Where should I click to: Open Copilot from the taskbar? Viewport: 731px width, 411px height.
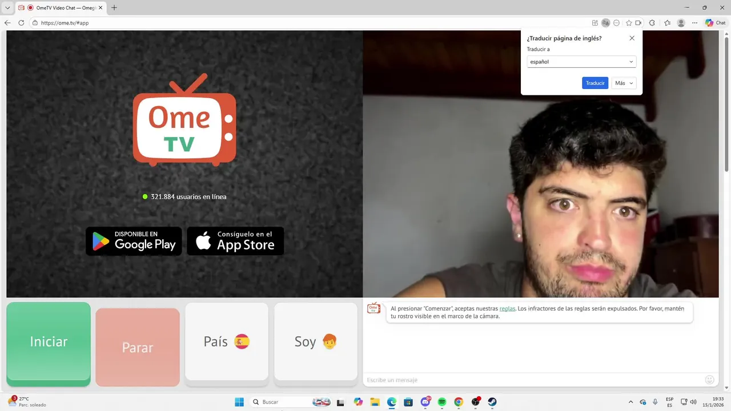pos(358,402)
